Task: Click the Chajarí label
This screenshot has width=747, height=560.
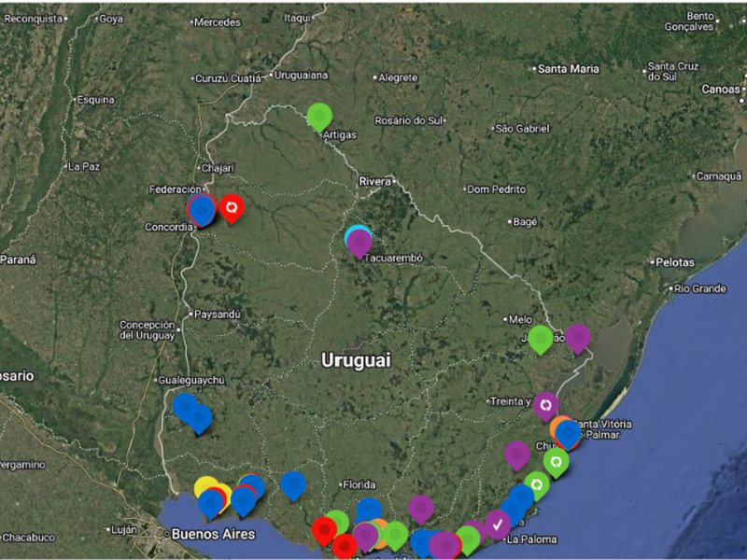Action: [x=218, y=168]
